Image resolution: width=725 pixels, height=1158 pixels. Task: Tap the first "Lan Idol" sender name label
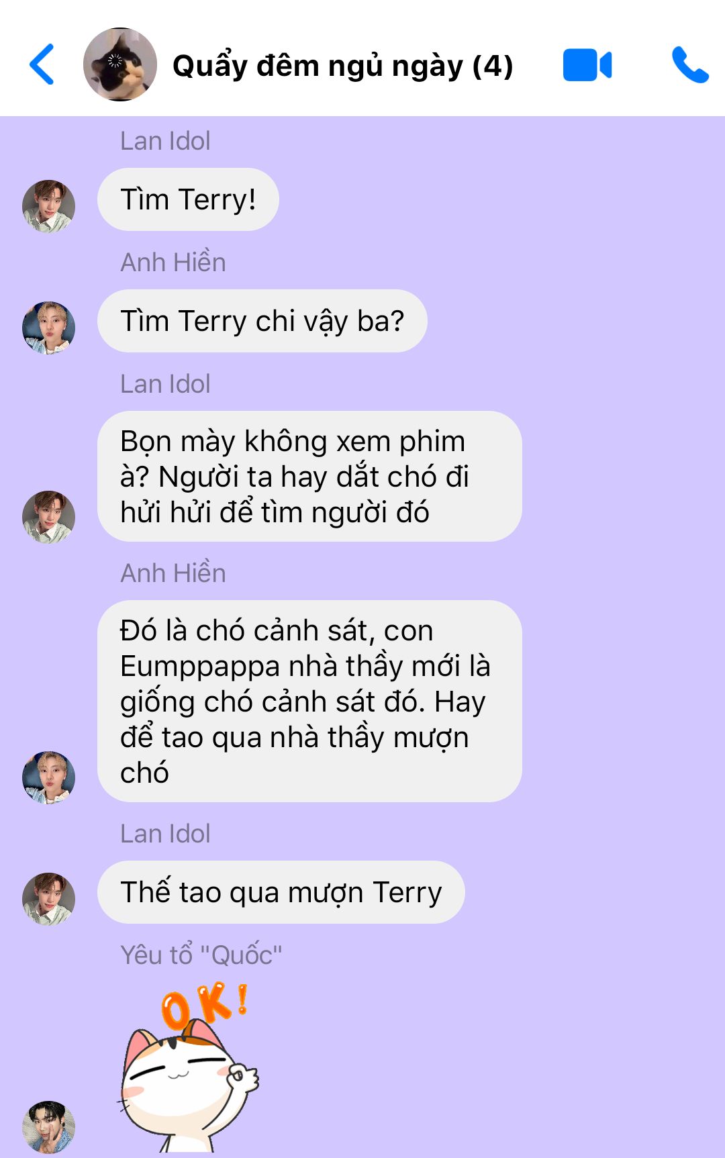point(165,141)
